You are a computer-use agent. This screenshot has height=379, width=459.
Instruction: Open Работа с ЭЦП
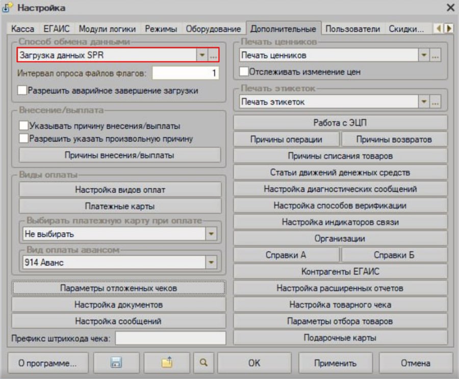point(340,122)
